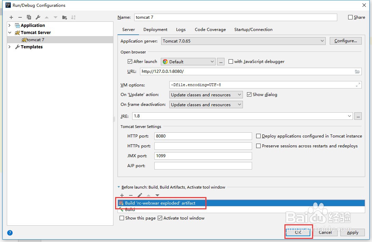Add a new run configuration with plus icon
The image size is (372, 242).
click(x=11, y=17)
